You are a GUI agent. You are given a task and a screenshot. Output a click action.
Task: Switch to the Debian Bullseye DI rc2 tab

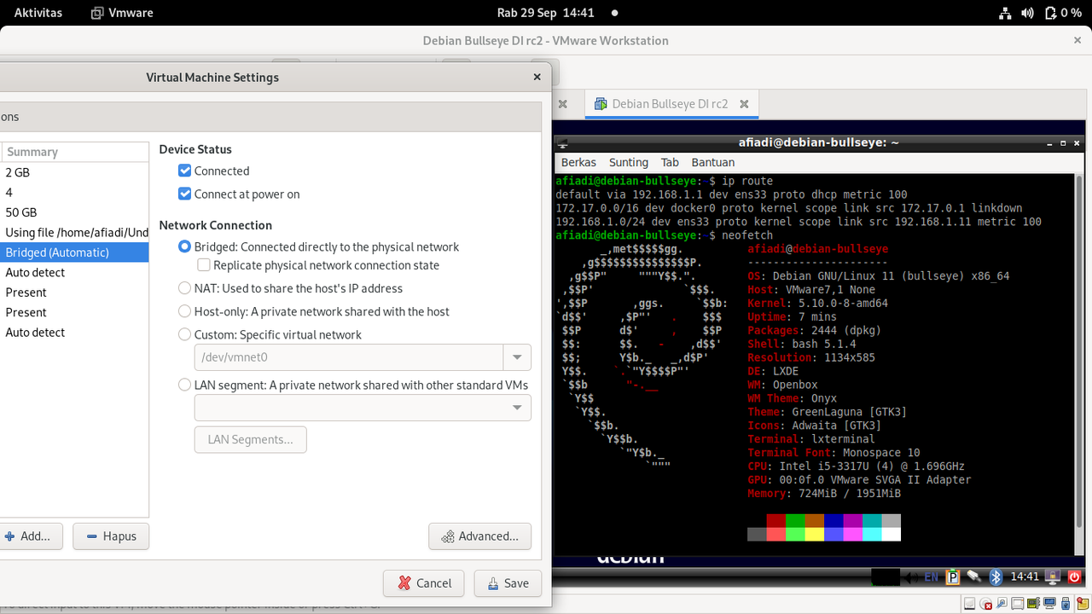pos(670,104)
